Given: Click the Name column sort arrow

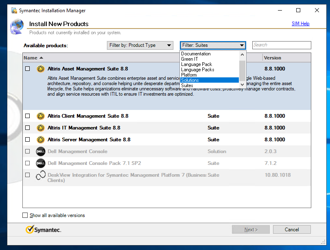Looking at the screenshot, I should click(41, 58).
